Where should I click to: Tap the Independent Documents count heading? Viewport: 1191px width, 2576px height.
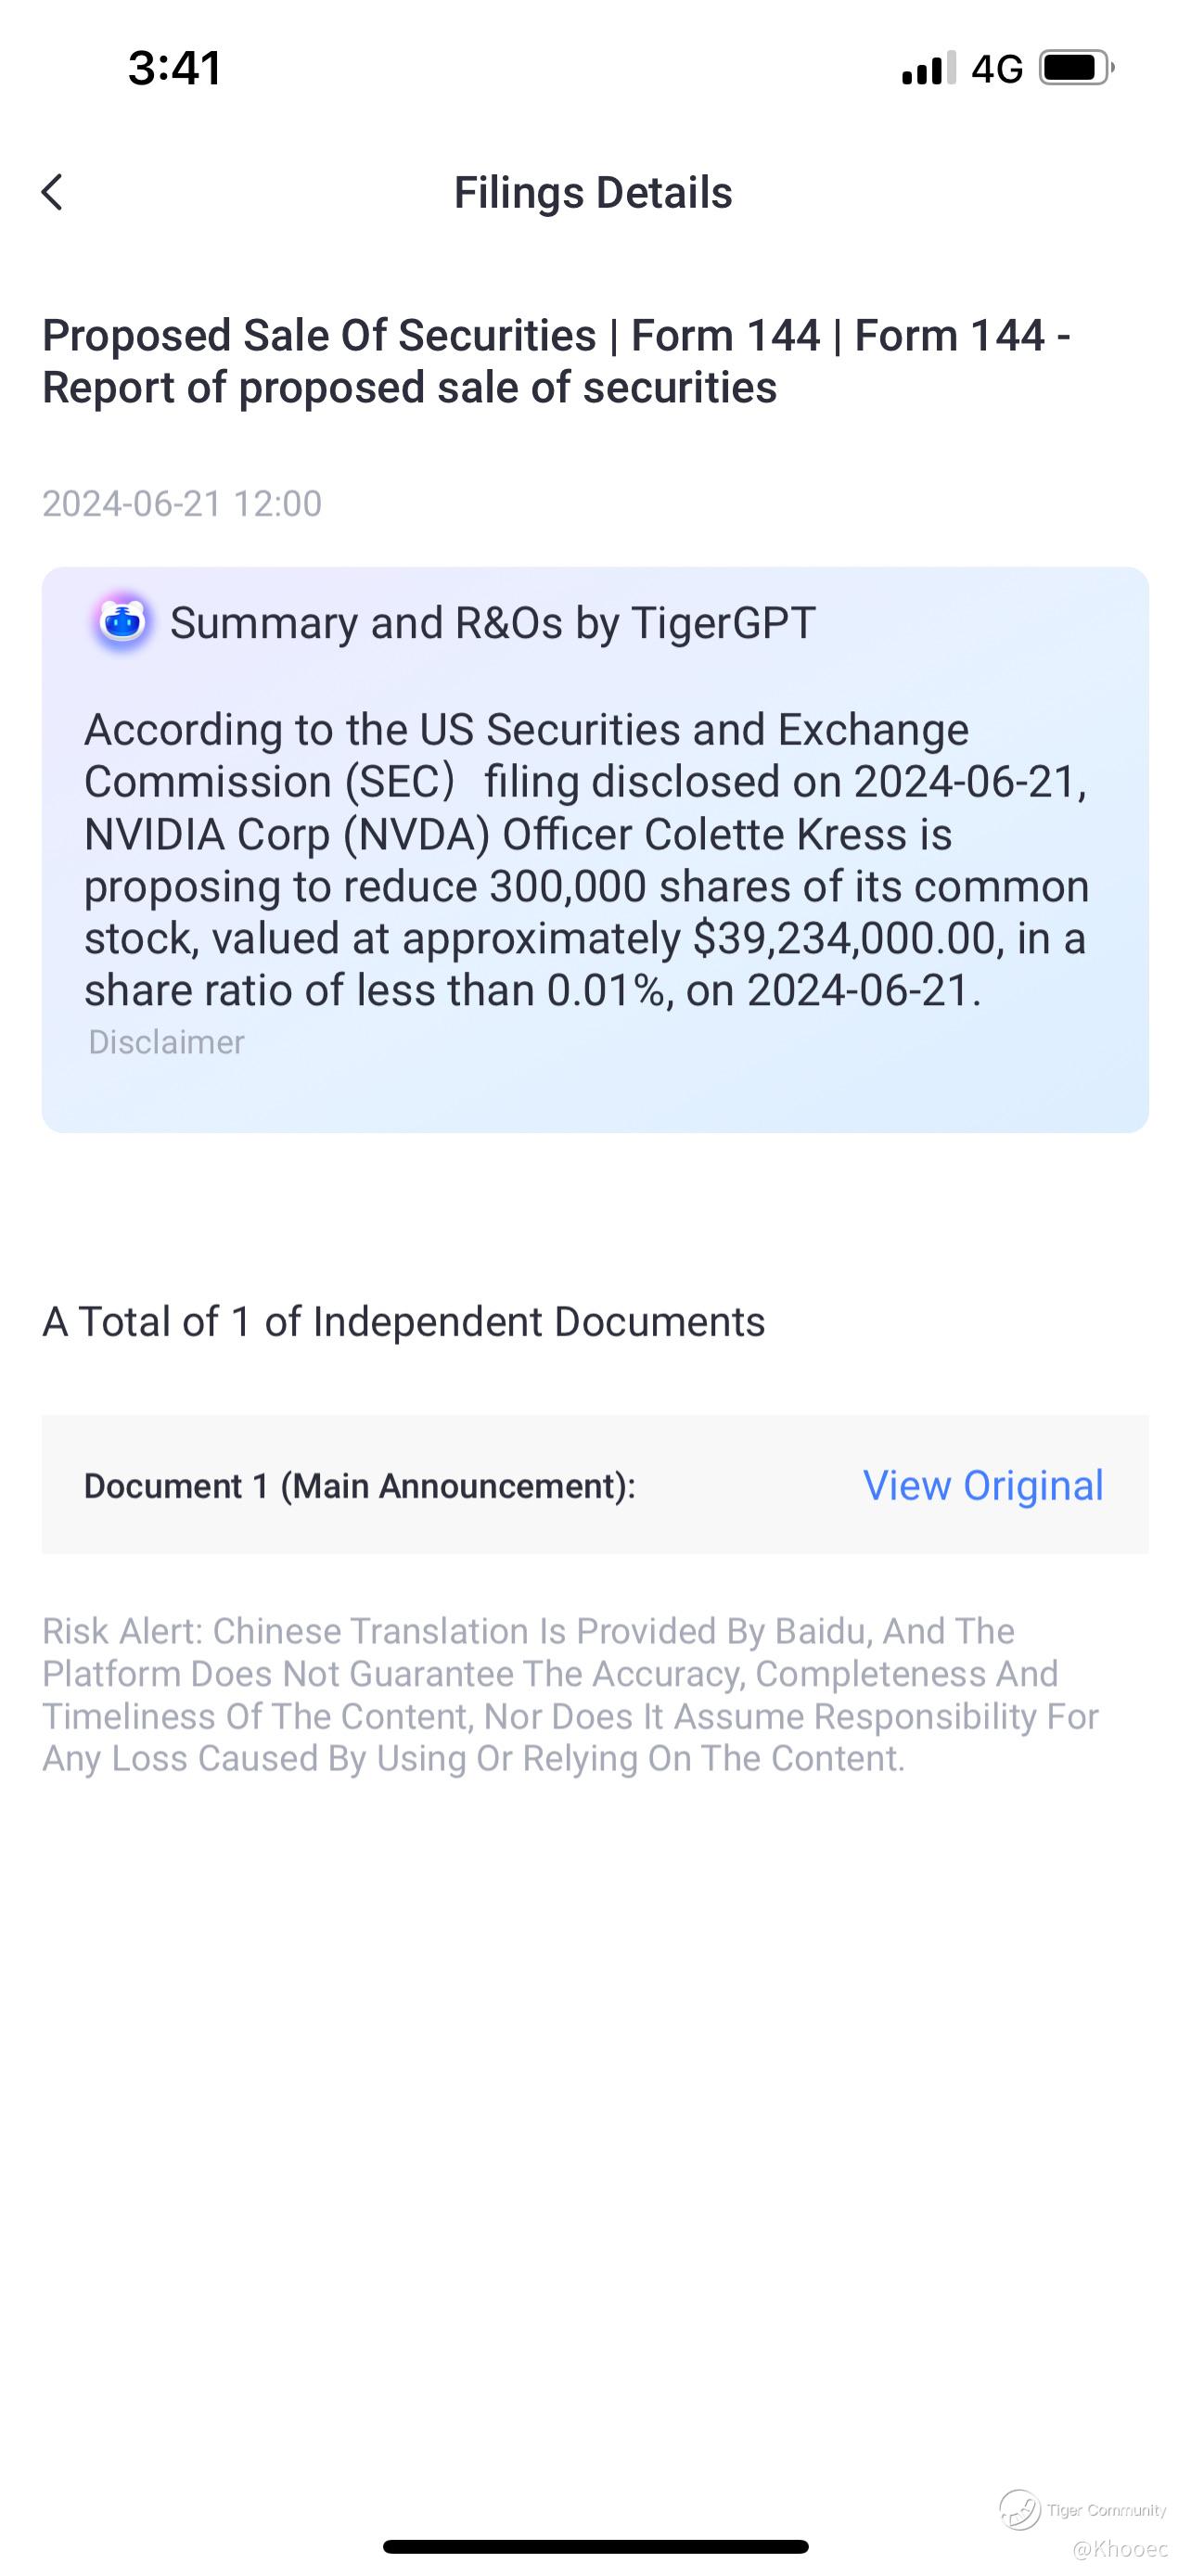[x=403, y=1322]
